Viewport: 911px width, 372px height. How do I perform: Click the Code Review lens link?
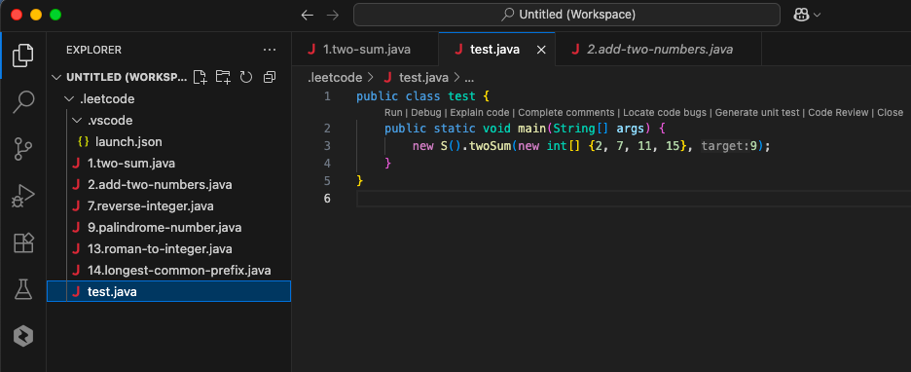[838, 113]
